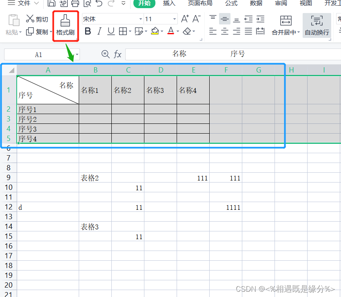
Task: Click the Copy (复制) button
Action: click(x=37, y=32)
